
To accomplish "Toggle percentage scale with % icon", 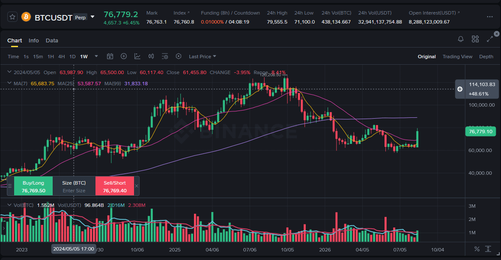I will point(477,249).
